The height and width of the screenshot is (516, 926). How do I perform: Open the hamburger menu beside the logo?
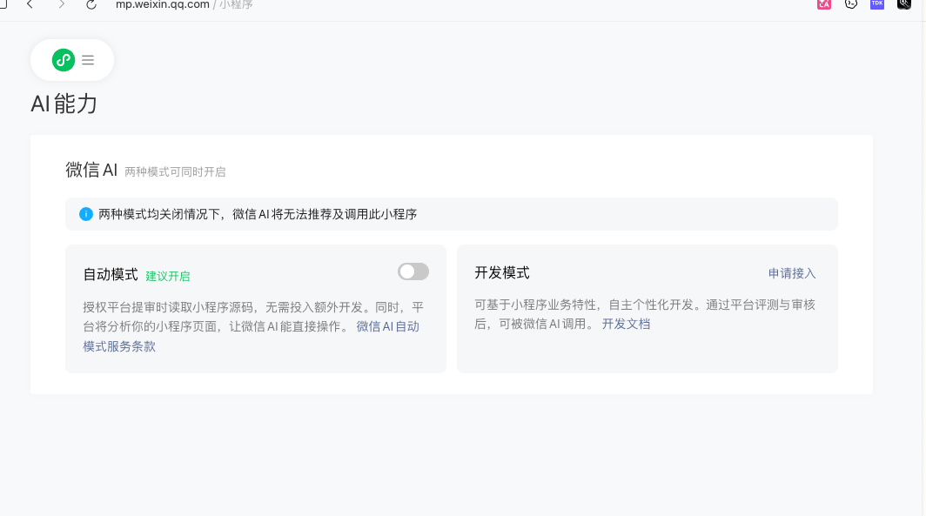pyautogui.click(x=88, y=60)
